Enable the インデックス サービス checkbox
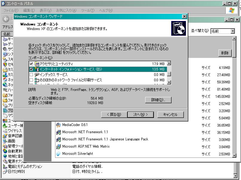 click(x=31, y=75)
